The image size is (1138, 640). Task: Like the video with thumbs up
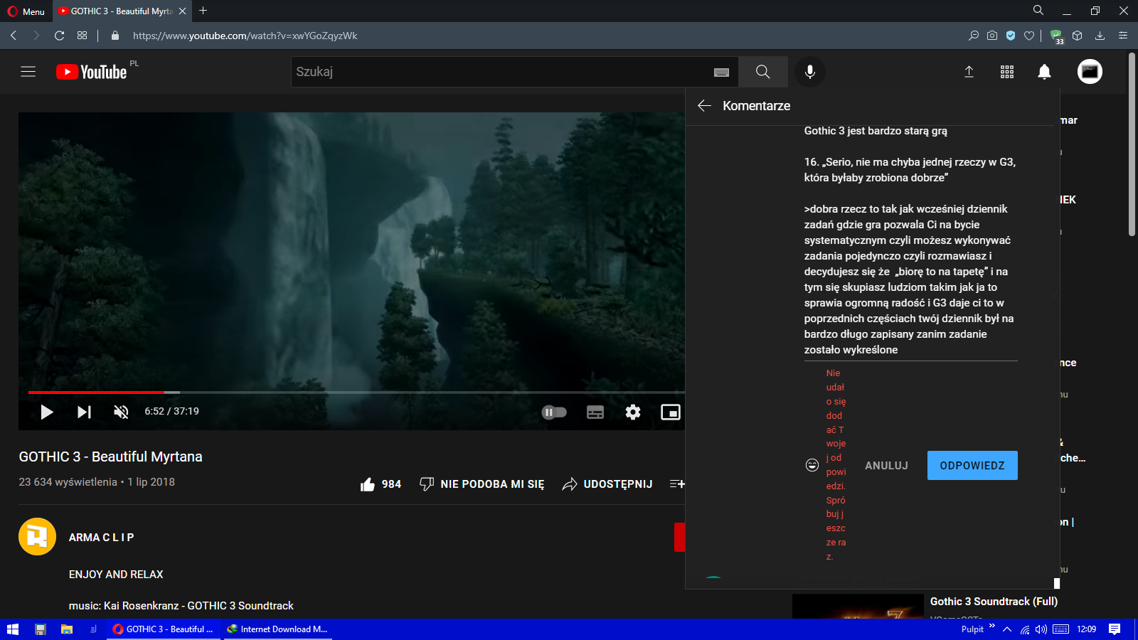[368, 484]
